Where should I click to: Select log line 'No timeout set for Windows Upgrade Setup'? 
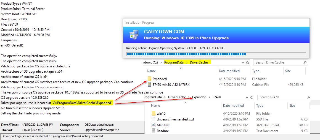[x=33, y=108]
